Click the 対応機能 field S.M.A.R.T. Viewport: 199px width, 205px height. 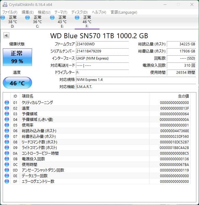[136, 87]
